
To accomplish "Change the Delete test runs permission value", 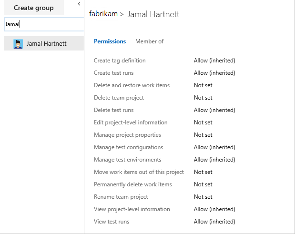I will [214, 110].
